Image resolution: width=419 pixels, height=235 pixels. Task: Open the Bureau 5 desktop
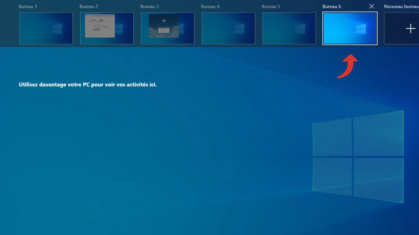(289, 28)
